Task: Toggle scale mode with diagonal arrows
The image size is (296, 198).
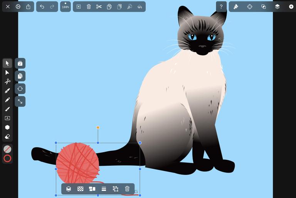Action: 20,101
